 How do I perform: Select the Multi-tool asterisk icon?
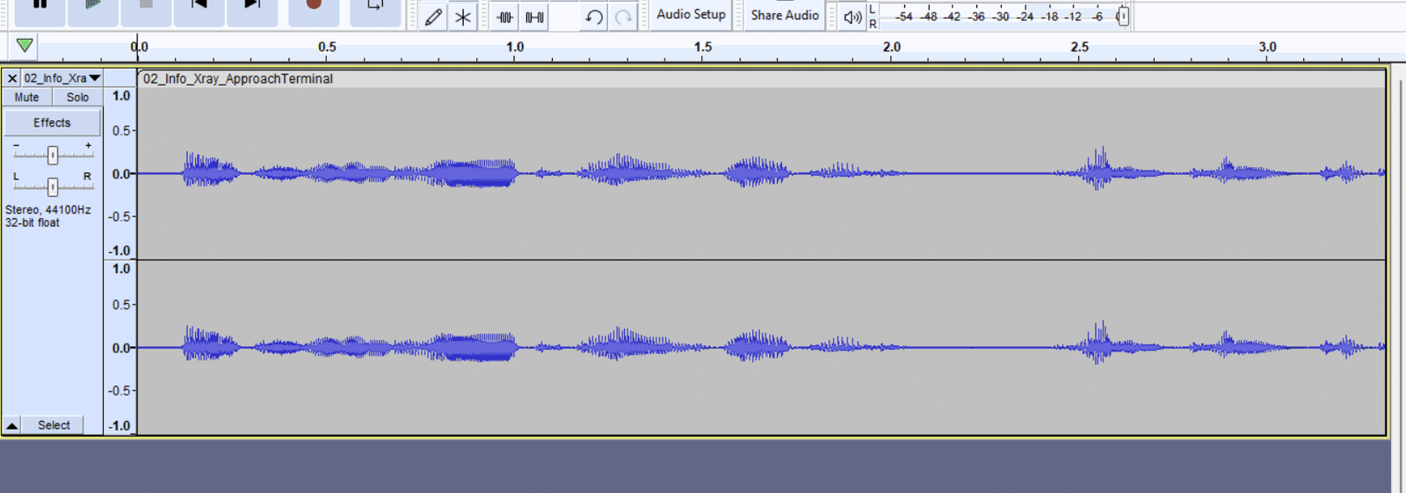(x=463, y=17)
